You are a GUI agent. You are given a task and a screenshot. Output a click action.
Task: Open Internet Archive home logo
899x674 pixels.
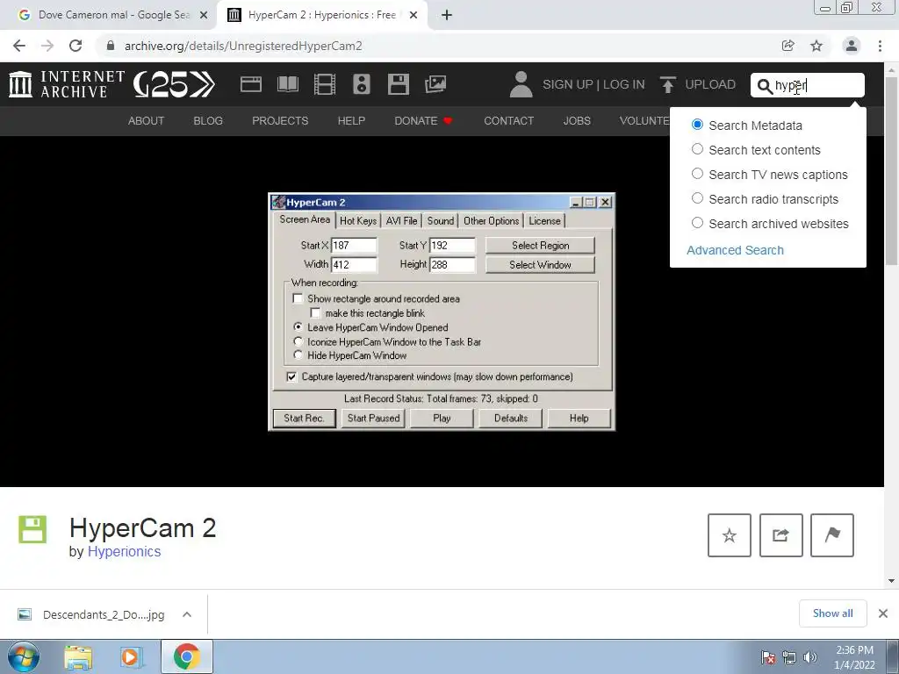pos(66,84)
